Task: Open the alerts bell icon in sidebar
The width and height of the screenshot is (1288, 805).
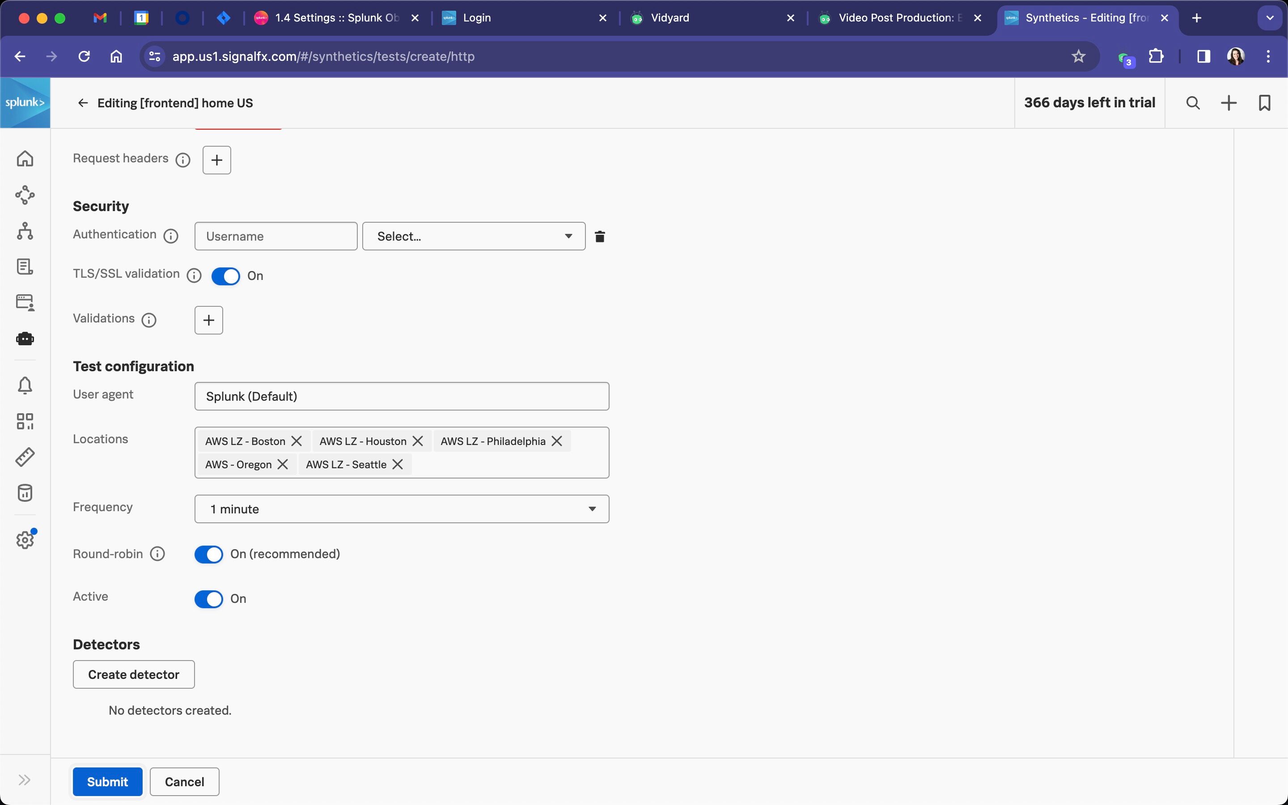Action: (25, 385)
